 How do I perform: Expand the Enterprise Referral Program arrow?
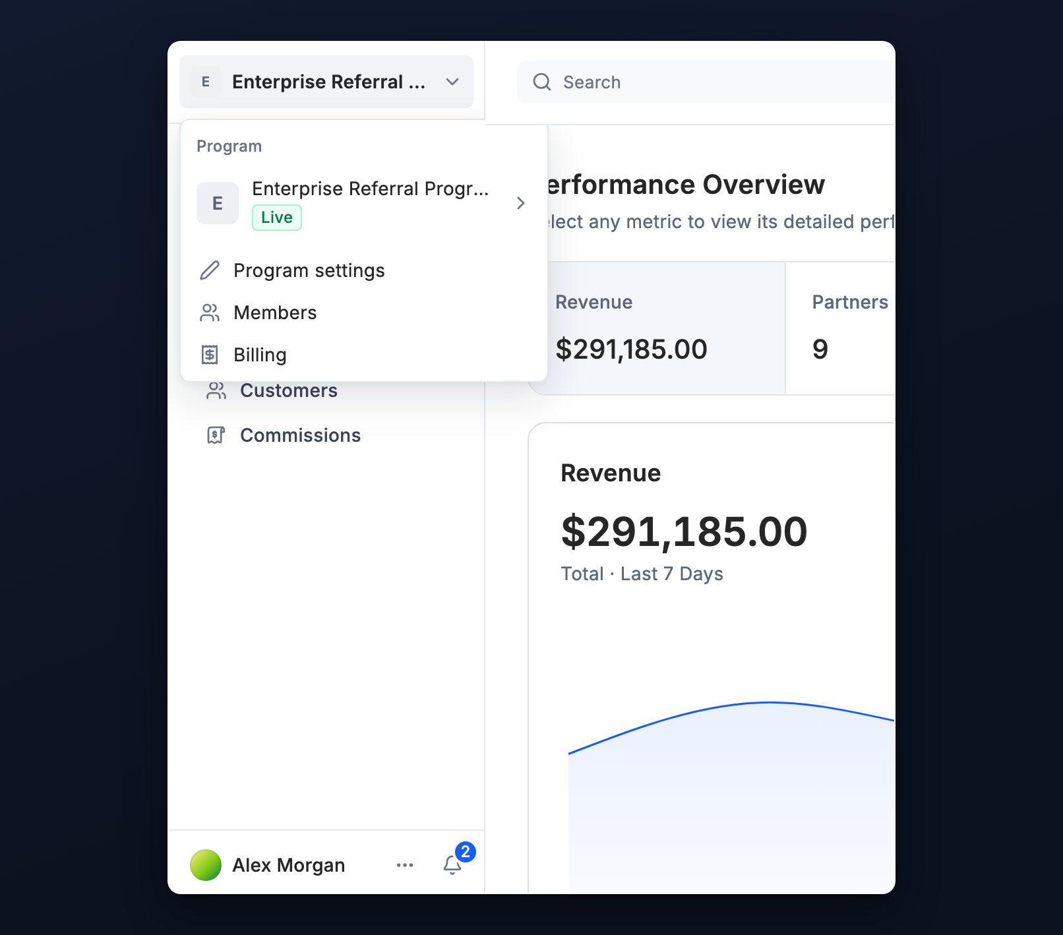(521, 203)
